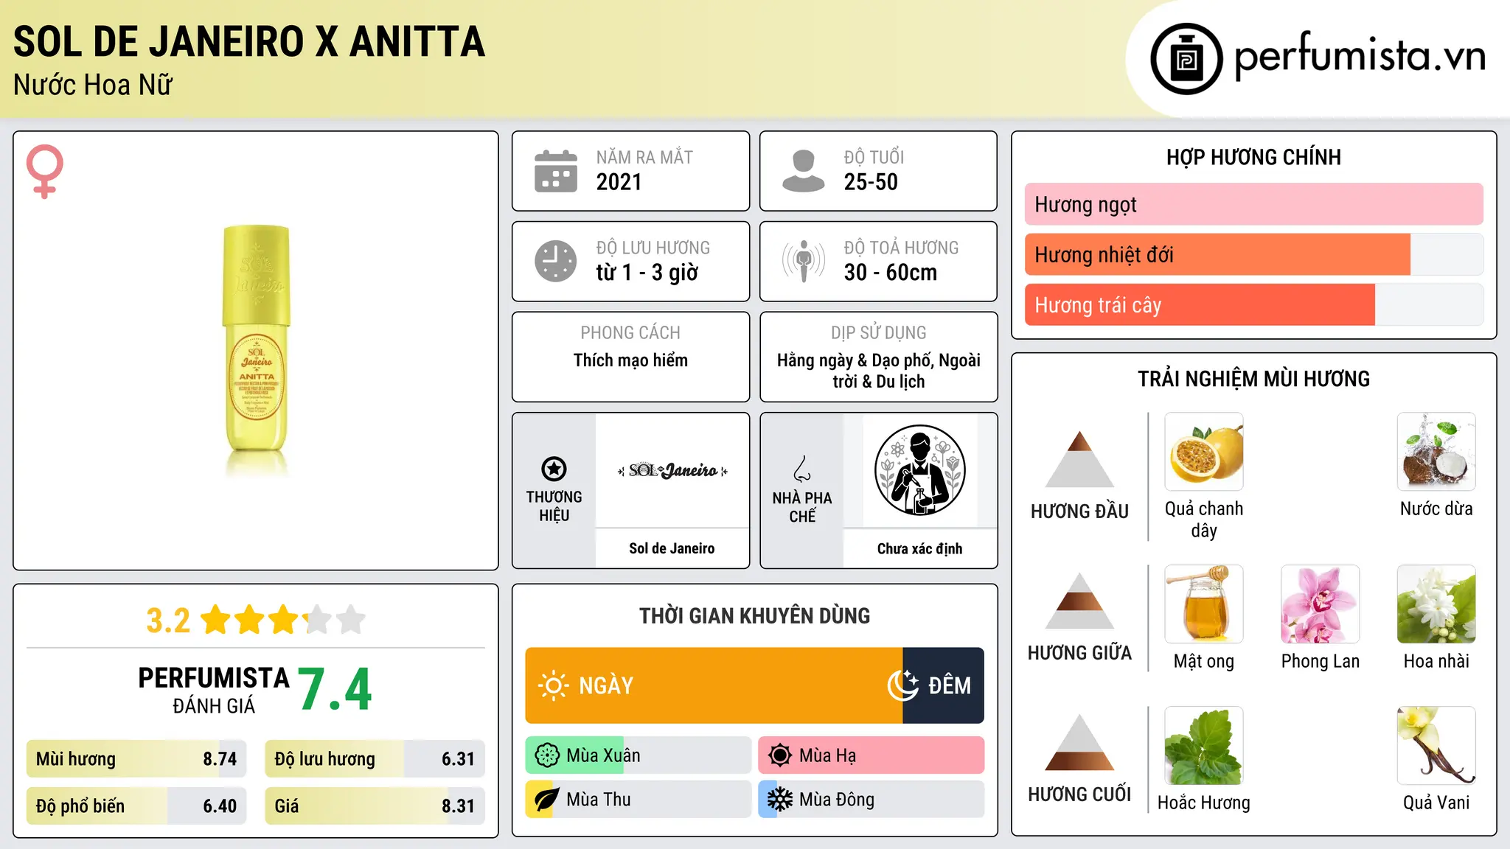Open the Mật ong note image

coord(1204,604)
